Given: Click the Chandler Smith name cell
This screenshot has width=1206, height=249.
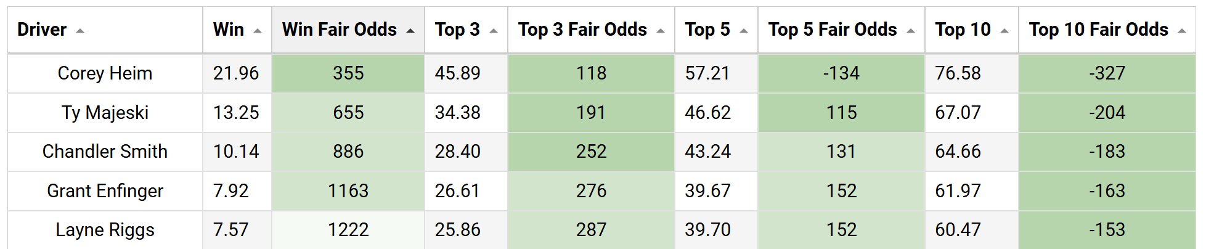Looking at the screenshot, I should [105, 152].
